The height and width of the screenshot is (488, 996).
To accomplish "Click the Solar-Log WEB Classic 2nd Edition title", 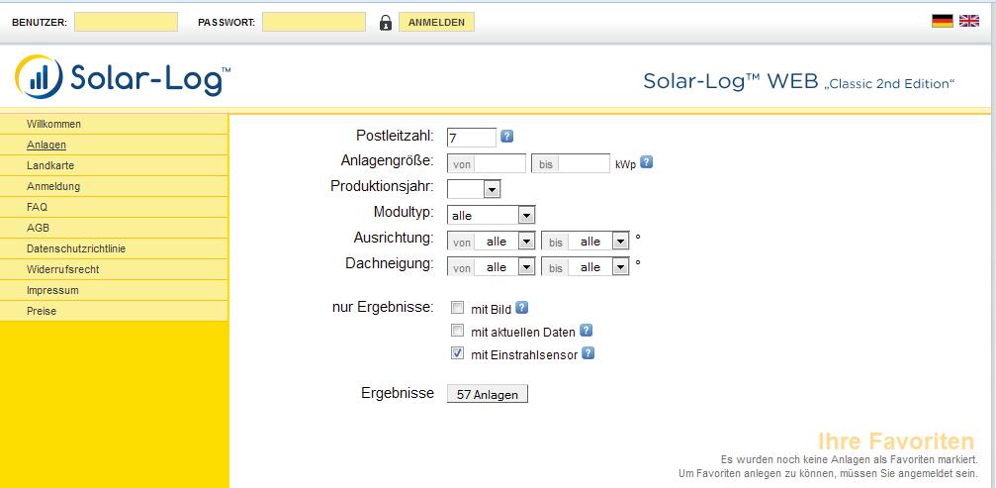I will tap(798, 81).
